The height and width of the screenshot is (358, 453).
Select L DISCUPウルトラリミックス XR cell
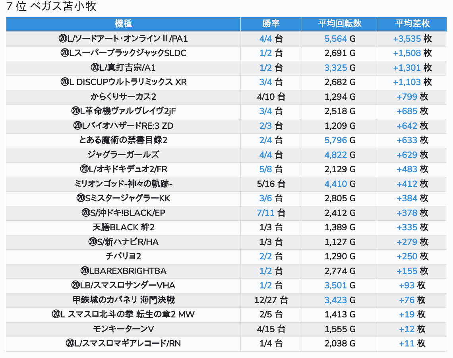pos(123,82)
